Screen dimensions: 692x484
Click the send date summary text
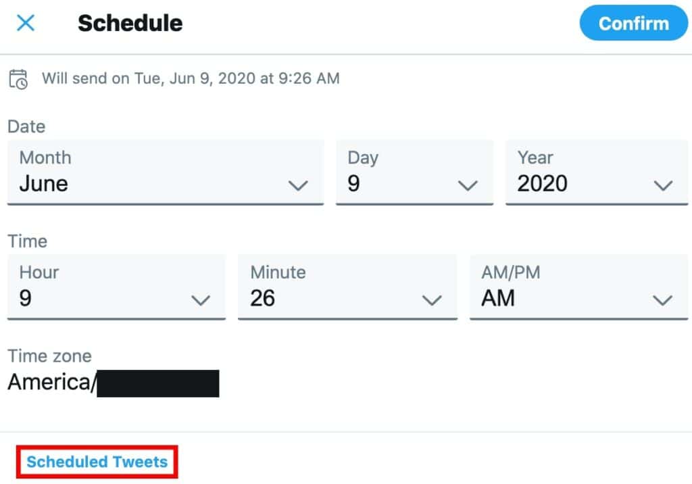[194, 78]
